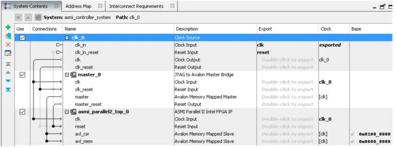Toggle the filled connection dot on master_0 clk_reset row
The height and width of the screenshot is (148, 396).
[40, 89]
